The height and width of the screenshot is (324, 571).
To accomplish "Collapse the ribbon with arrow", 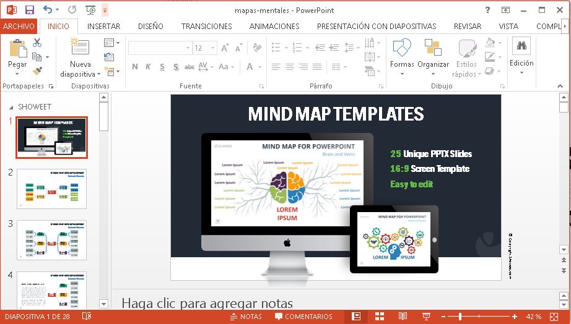I will 560,86.
